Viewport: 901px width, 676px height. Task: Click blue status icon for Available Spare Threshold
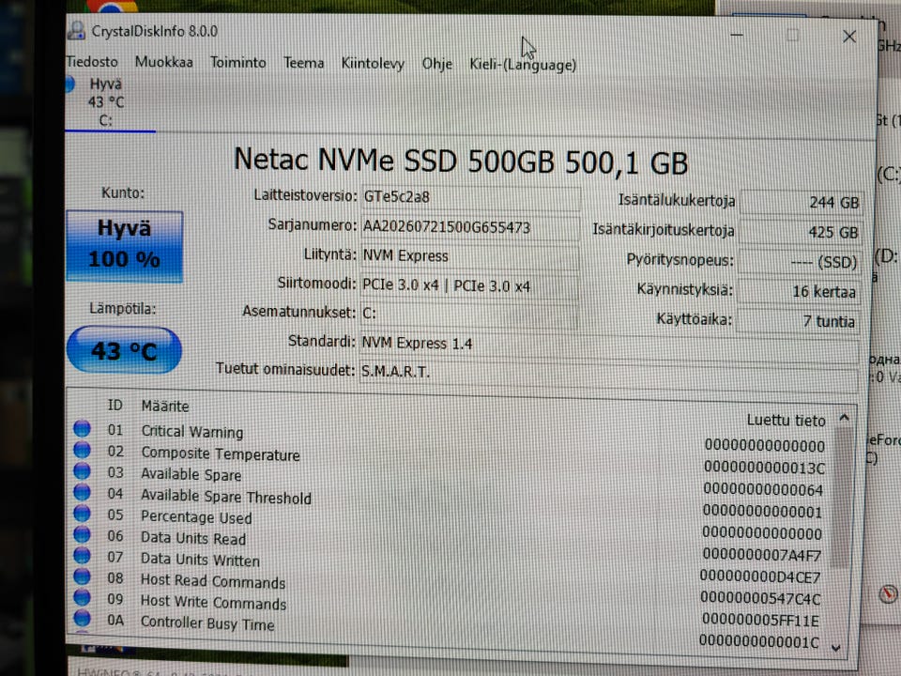click(83, 493)
